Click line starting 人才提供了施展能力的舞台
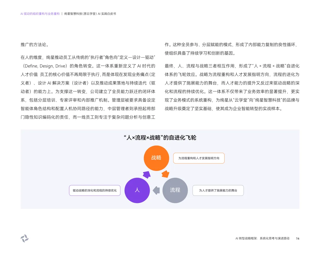This screenshot has width=320, height=254. tap(232, 83)
